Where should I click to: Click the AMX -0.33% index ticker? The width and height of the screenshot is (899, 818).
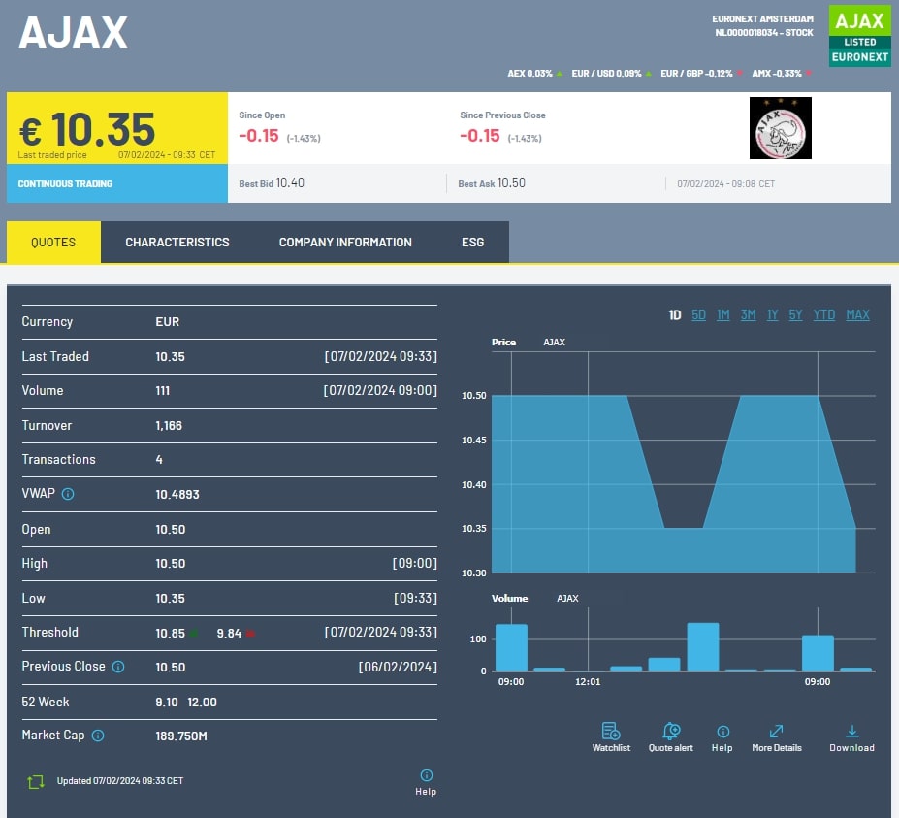[782, 74]
